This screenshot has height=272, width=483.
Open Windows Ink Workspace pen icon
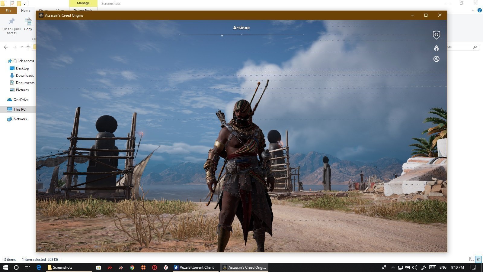tap(423, 267)
